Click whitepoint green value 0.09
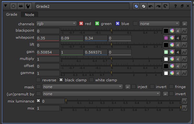The image size is (194, 124). (72, 38)
